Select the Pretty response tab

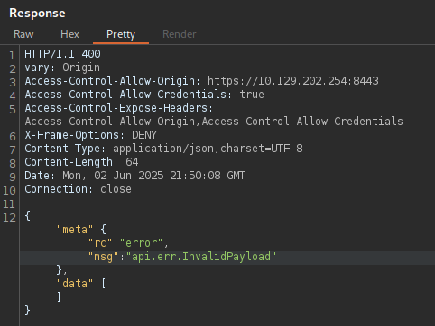[x=121, y=34]
